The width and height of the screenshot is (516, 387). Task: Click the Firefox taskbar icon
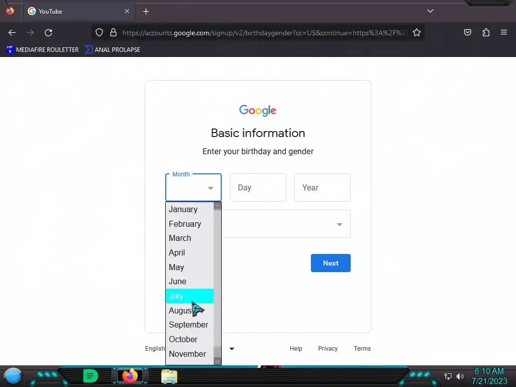coord(130,376)
